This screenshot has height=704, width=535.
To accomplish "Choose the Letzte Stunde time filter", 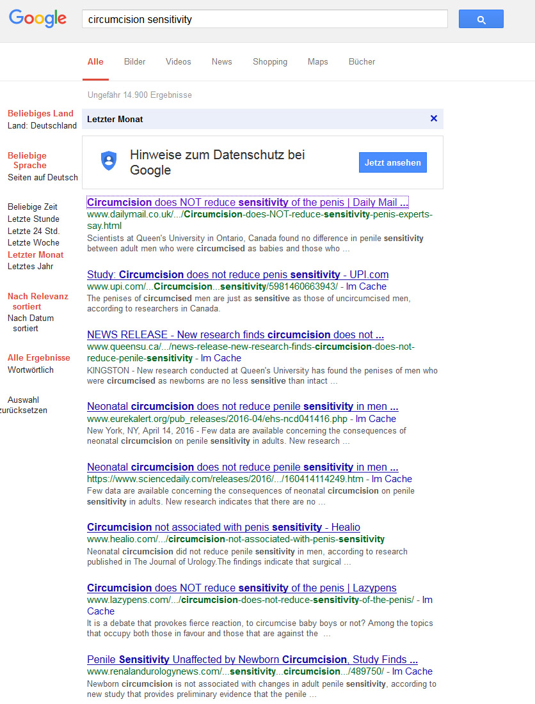I will (33, 219).
